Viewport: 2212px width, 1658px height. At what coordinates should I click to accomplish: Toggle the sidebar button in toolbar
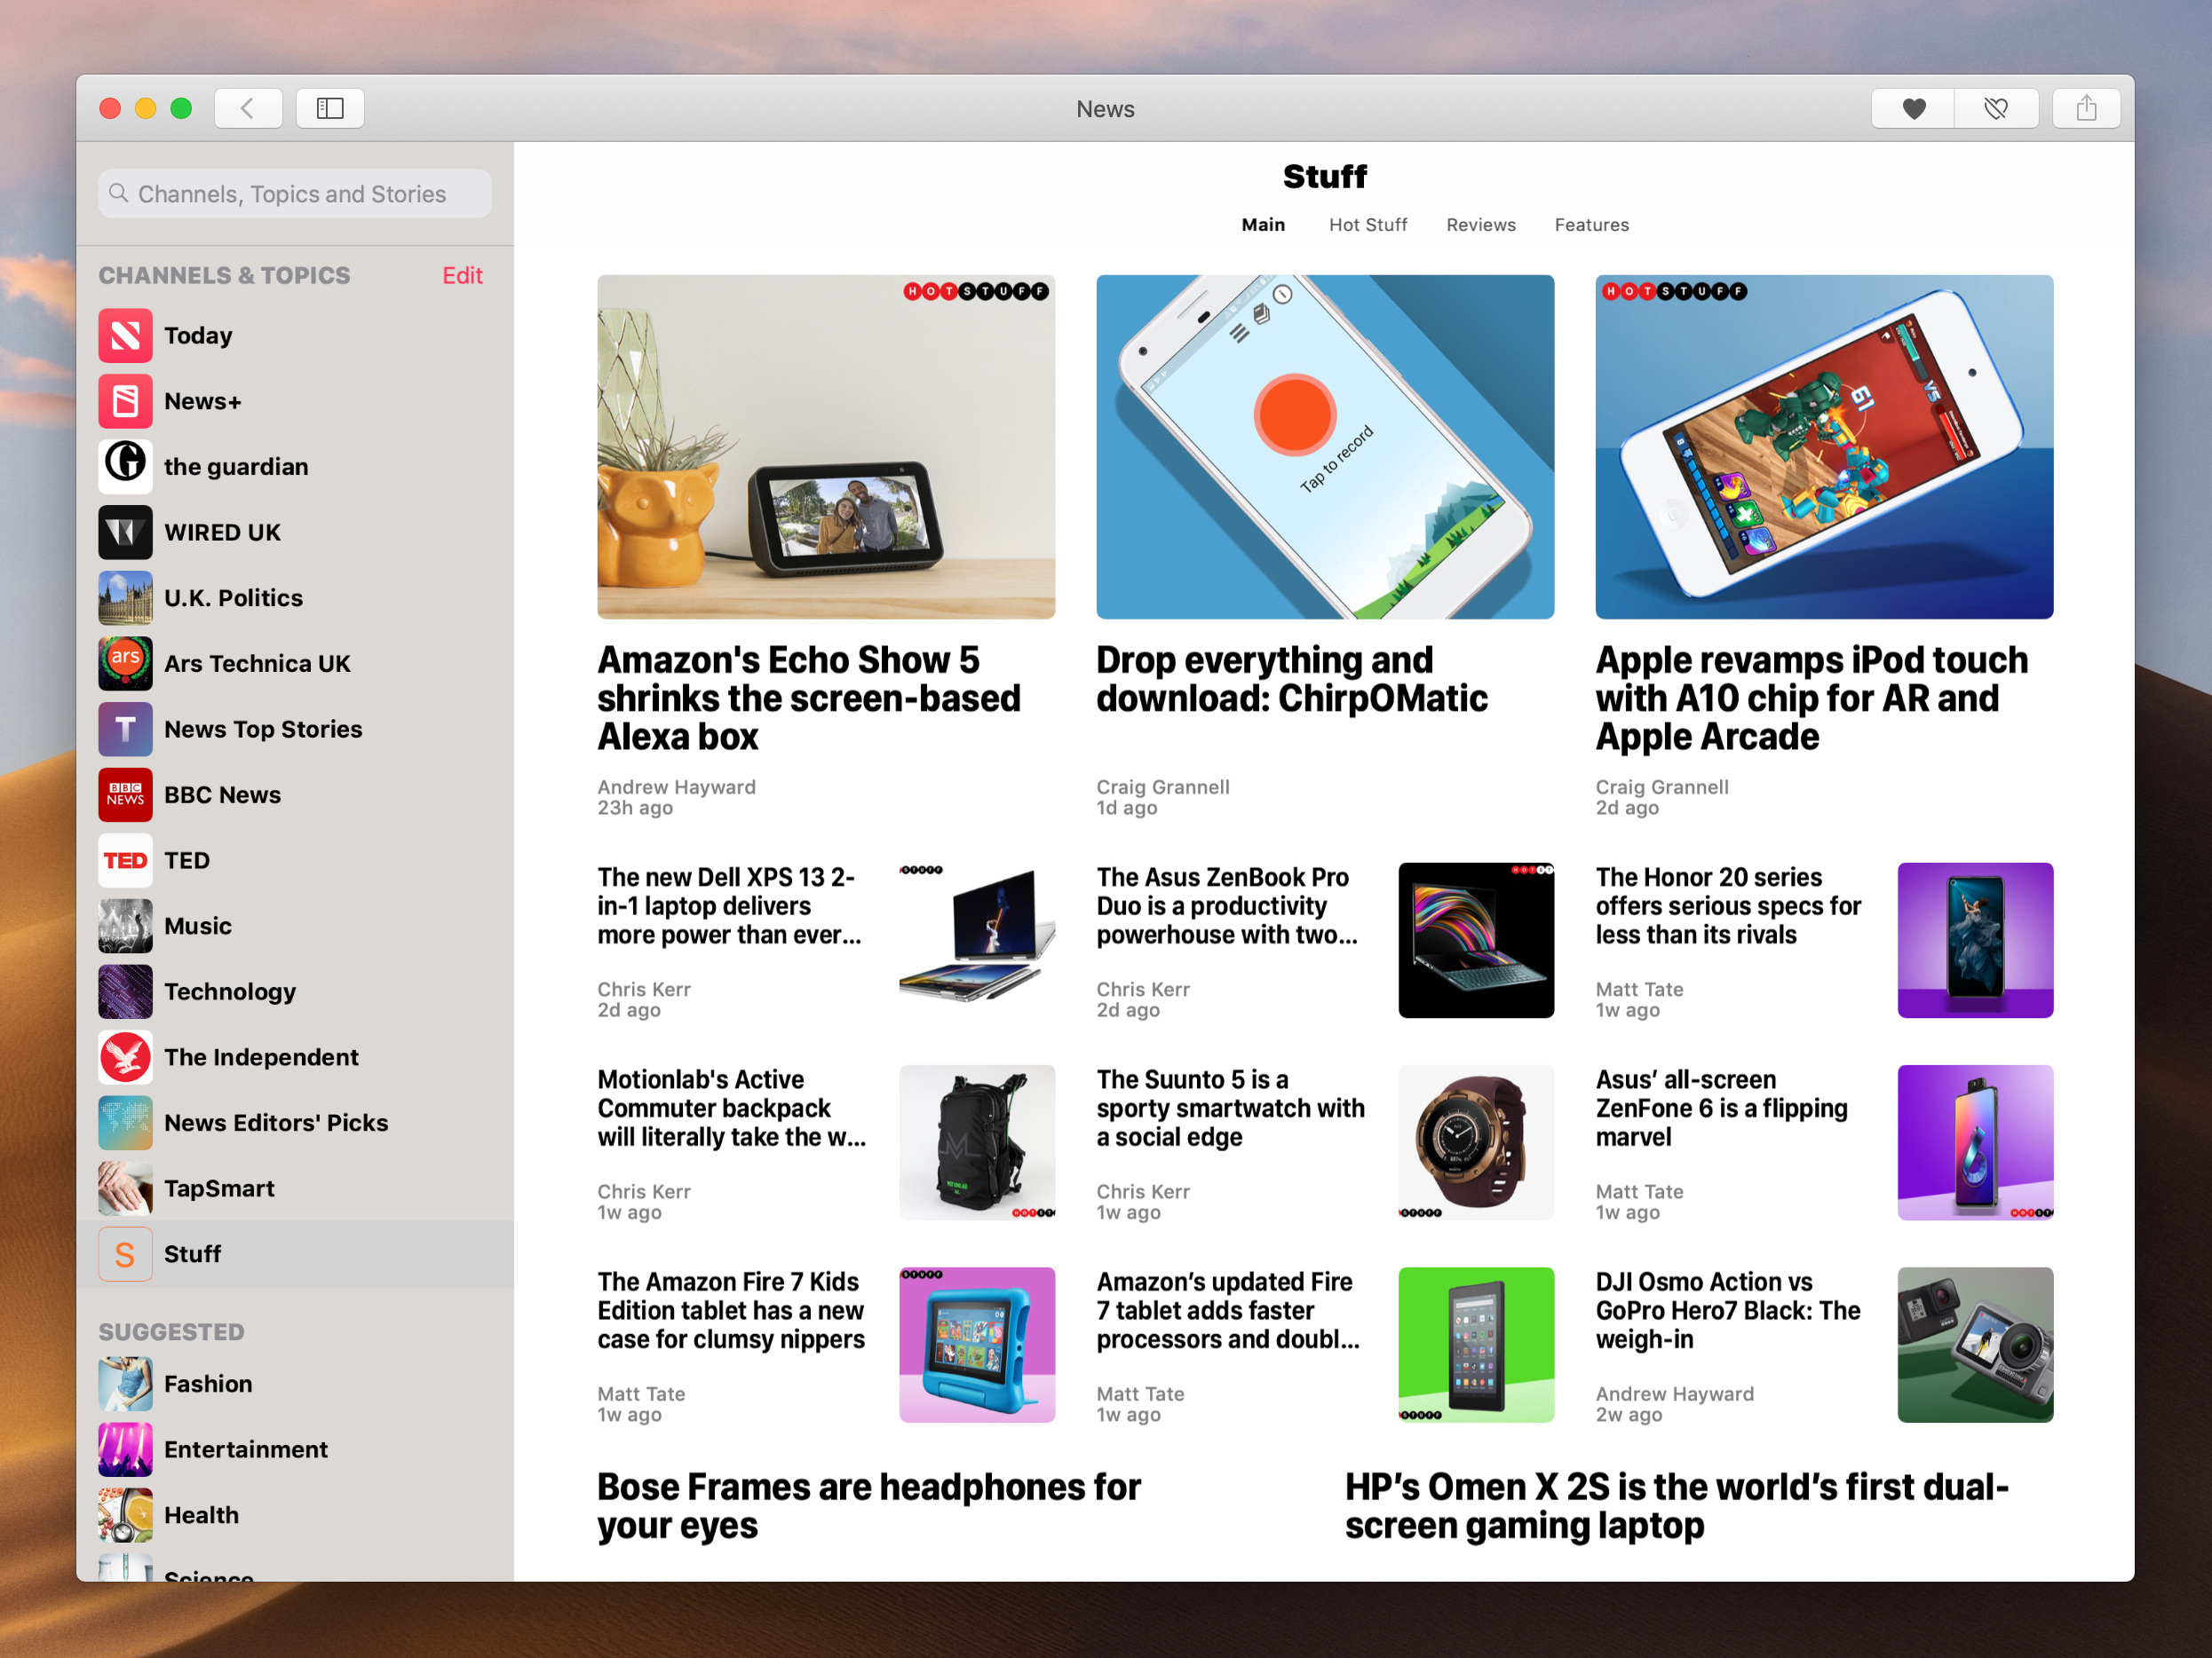[x=330, y=108]
